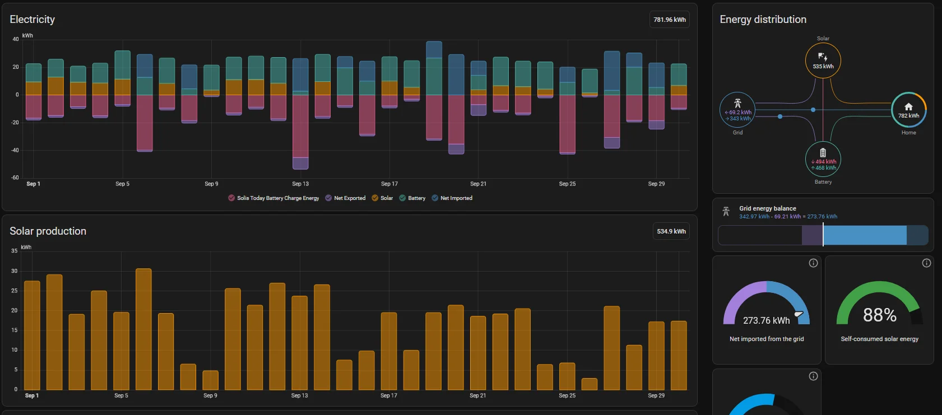
Task: Click the Energy distribution heading
Action: coord(763,20)
